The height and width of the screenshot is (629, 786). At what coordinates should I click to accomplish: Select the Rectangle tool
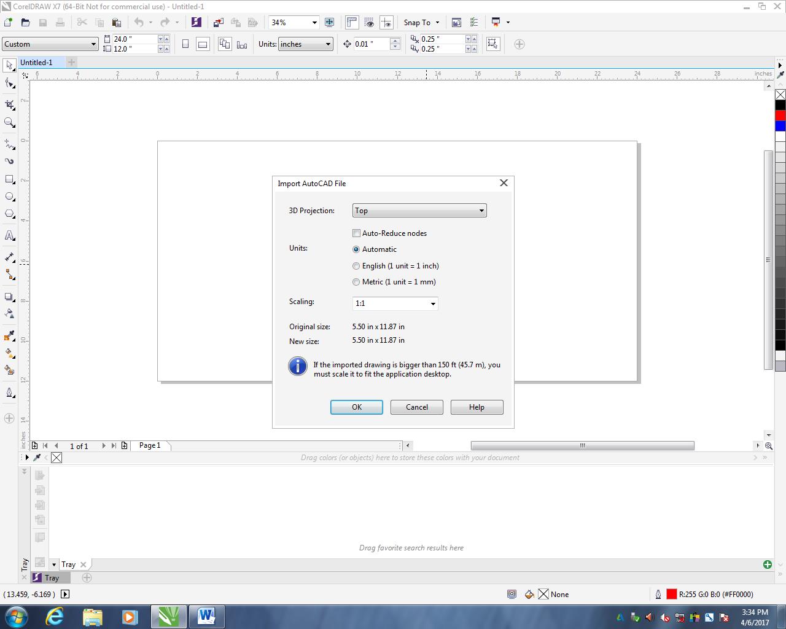pos(9,179)
